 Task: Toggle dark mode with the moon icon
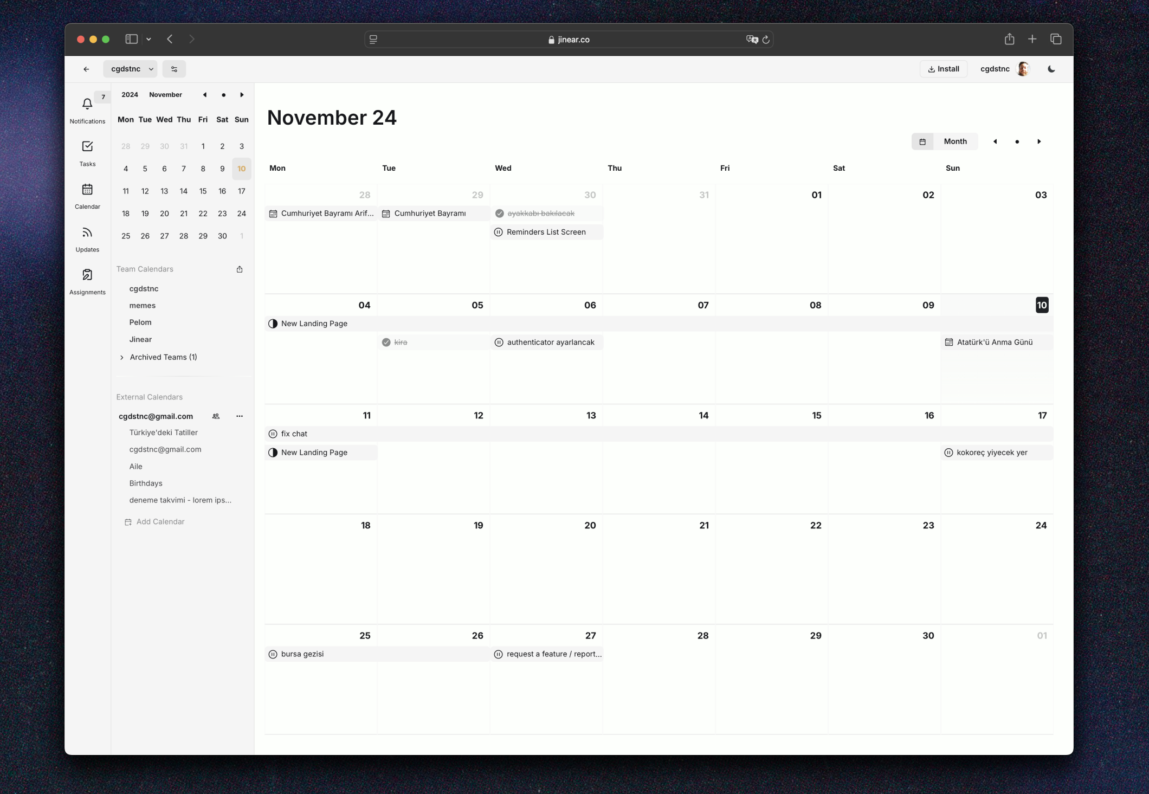[x=1050, y=69]
